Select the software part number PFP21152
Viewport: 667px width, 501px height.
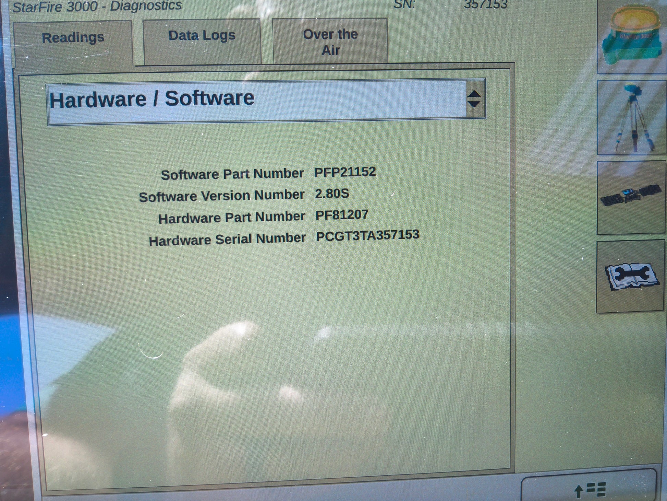(x=345, y=172)
